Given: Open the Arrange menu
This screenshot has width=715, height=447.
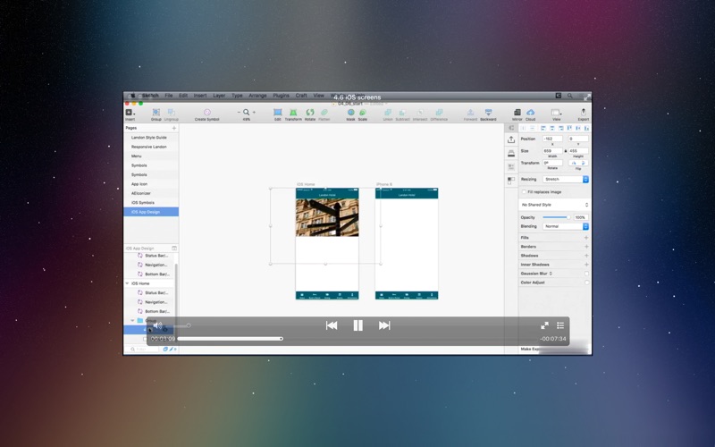Looking at the screenshot, I should click(257, 96).
